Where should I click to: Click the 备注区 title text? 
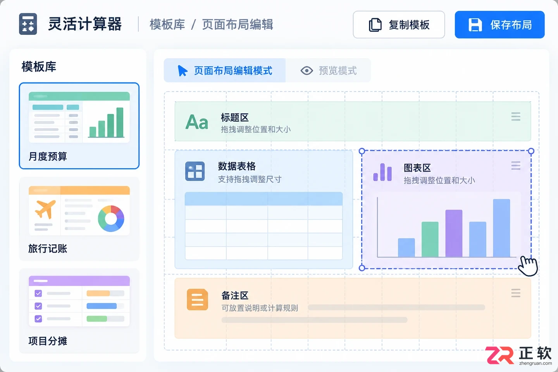pyautogui.click(x=235, y=296)
